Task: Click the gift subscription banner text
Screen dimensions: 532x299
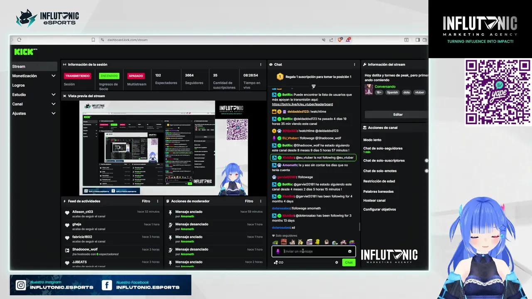Action: (x=318, y=77)
